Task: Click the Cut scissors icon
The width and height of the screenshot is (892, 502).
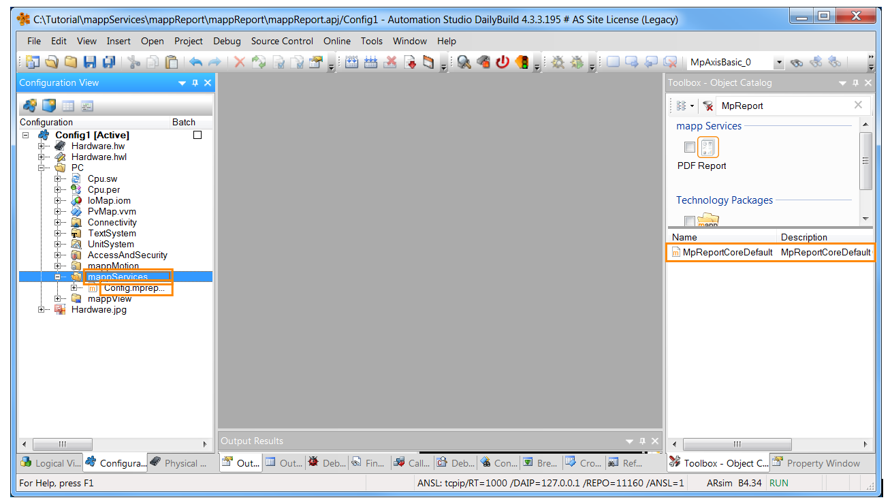Action: (134, 62)
